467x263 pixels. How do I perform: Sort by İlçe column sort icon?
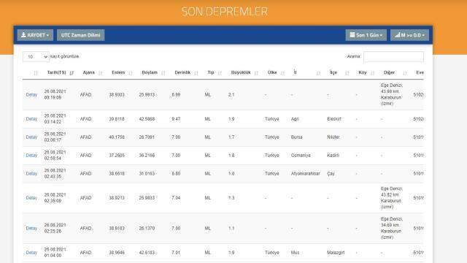click(347, 73)
